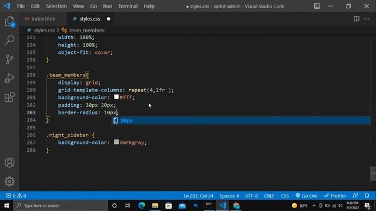376x211 pixels.
Task: Place cursor on 'object-fit: cover;' line
Action: pos(85,52)
